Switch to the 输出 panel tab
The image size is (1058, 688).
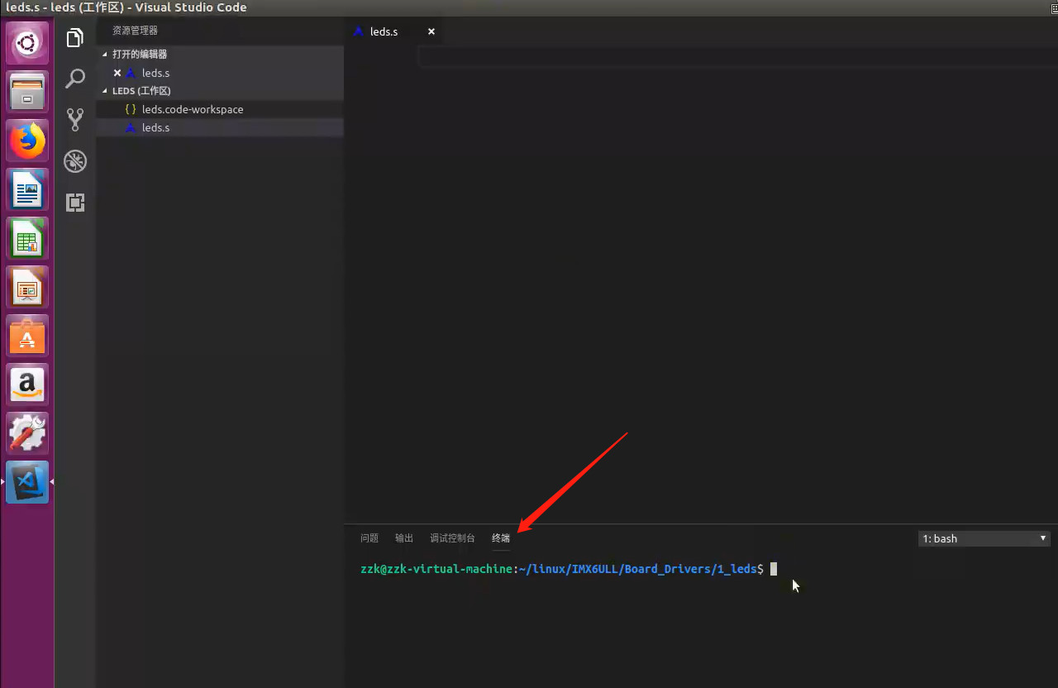(x=404, y=538)
